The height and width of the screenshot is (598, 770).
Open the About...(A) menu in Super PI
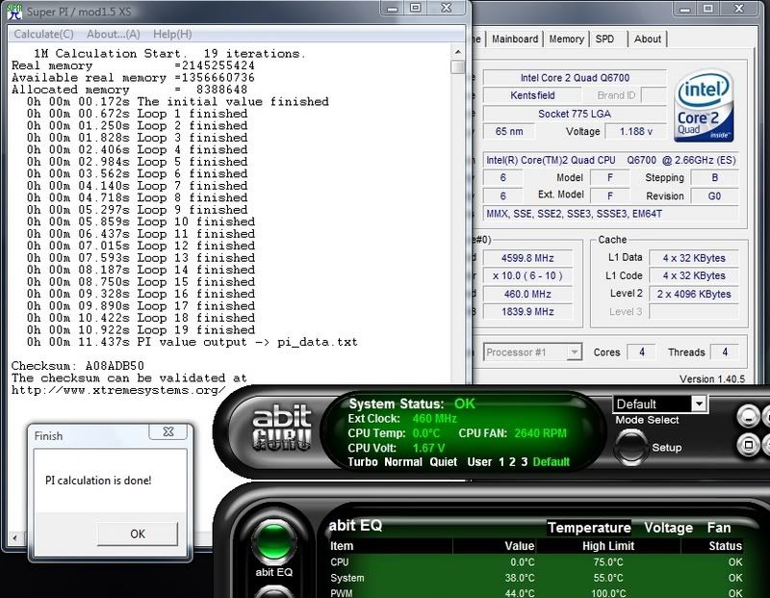click(114, 35)
